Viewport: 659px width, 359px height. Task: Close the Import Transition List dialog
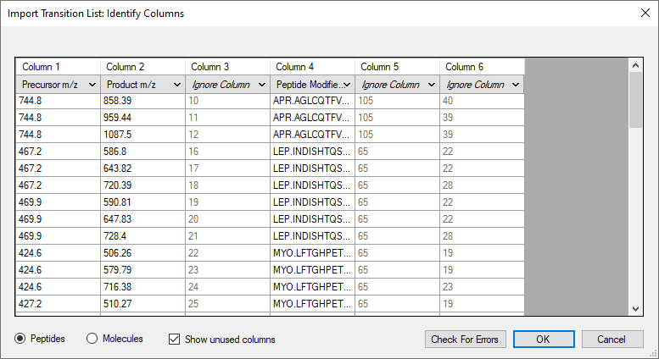pos(645,13)
